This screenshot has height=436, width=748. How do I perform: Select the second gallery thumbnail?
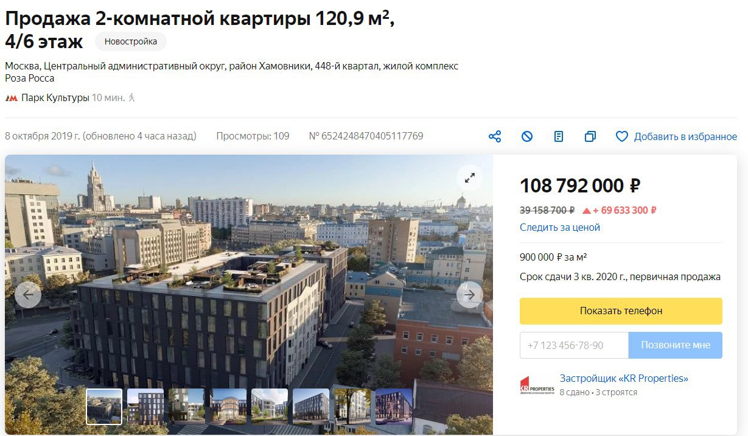click(145, 406)
